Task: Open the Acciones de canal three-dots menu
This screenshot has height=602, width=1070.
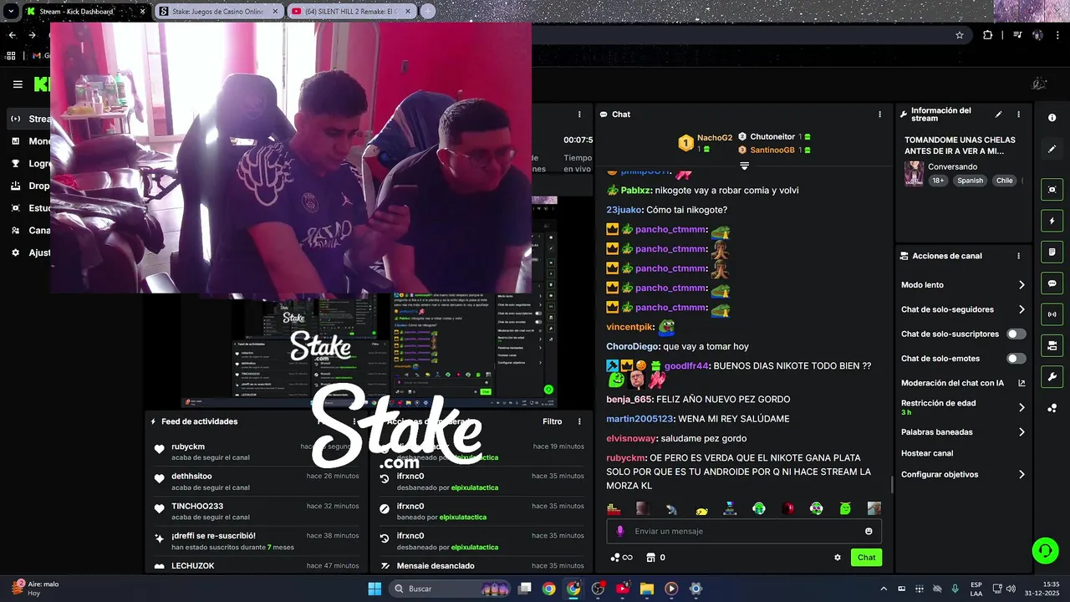Action: click(1018, 256)
